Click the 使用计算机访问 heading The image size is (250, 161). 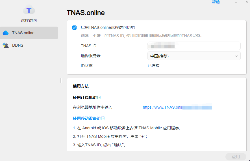86,97
